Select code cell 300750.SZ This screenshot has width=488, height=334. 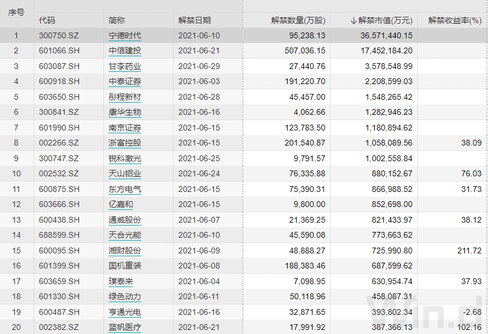click(x=59, y=35)
